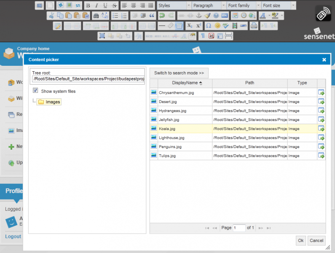Select the Lighthouse.jpg row

tap(238, 138)
